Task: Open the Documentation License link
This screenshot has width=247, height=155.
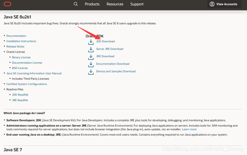Action: (27, 63)
